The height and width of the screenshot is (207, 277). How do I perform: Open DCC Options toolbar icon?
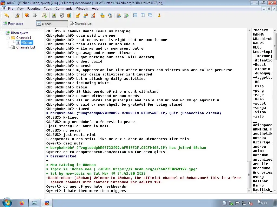click(x=93, y=15)
